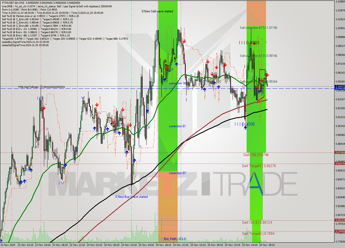Screen dimensions: 345x248
Task: Click the '23 Nov 10:15' time axis label
Action: [x=26, y=245]
